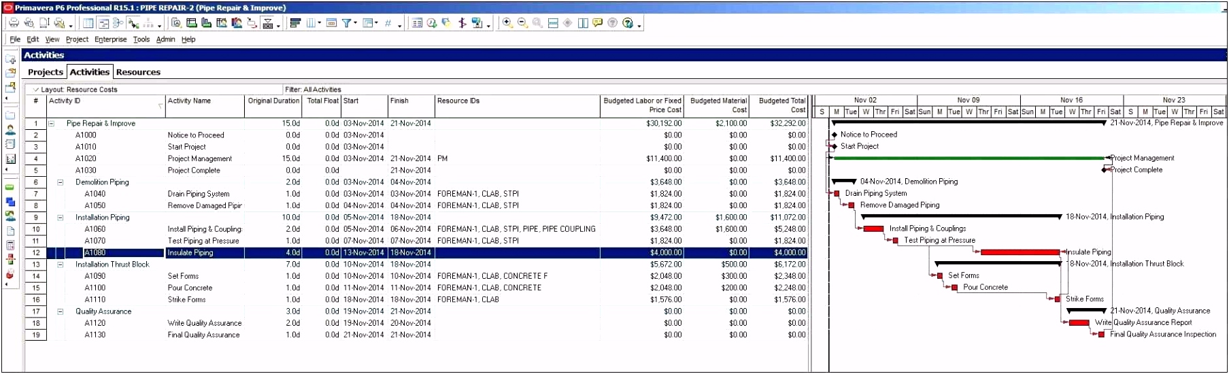This screenshot has width=1229, height=374.
Task: Open the Layout: Resource Costs dropdown
Action: 75,90
